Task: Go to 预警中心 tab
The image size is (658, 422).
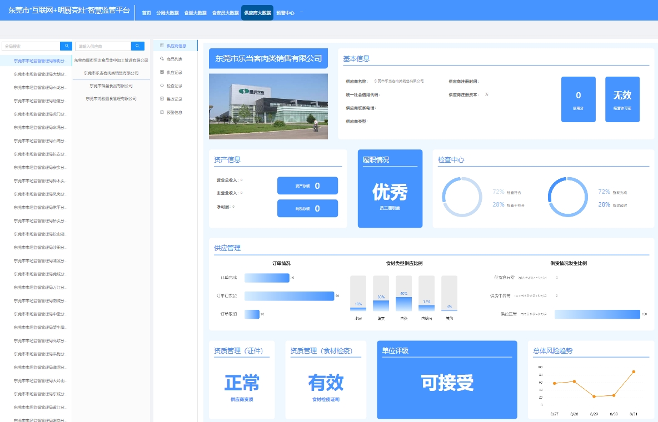Action: (x=285, y=13)
